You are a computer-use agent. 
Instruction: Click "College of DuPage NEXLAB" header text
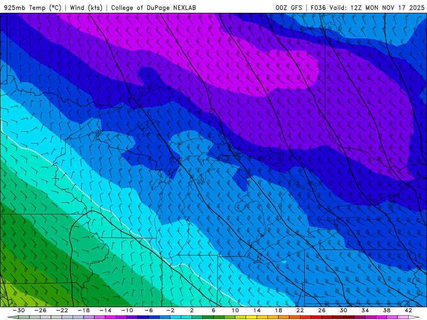[153, 7]
